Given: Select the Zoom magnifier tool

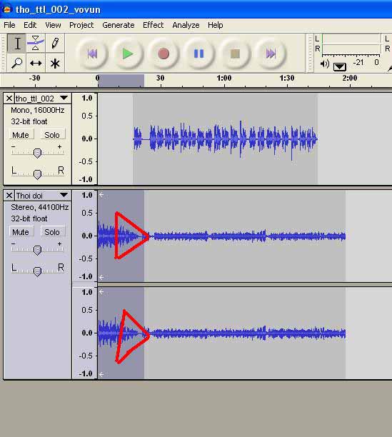Looking at the screenshot, I should 16,63.
